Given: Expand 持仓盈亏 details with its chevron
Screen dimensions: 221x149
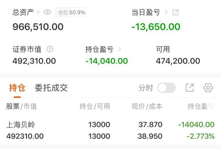Looking at the screenshot, I should (120, 49).
